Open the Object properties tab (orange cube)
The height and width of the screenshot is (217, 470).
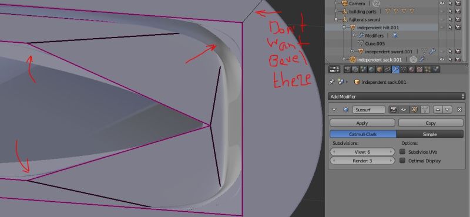380,69
